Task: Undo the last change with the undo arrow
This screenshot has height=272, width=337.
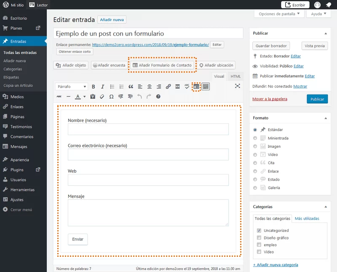Action: tap(139, 97)
